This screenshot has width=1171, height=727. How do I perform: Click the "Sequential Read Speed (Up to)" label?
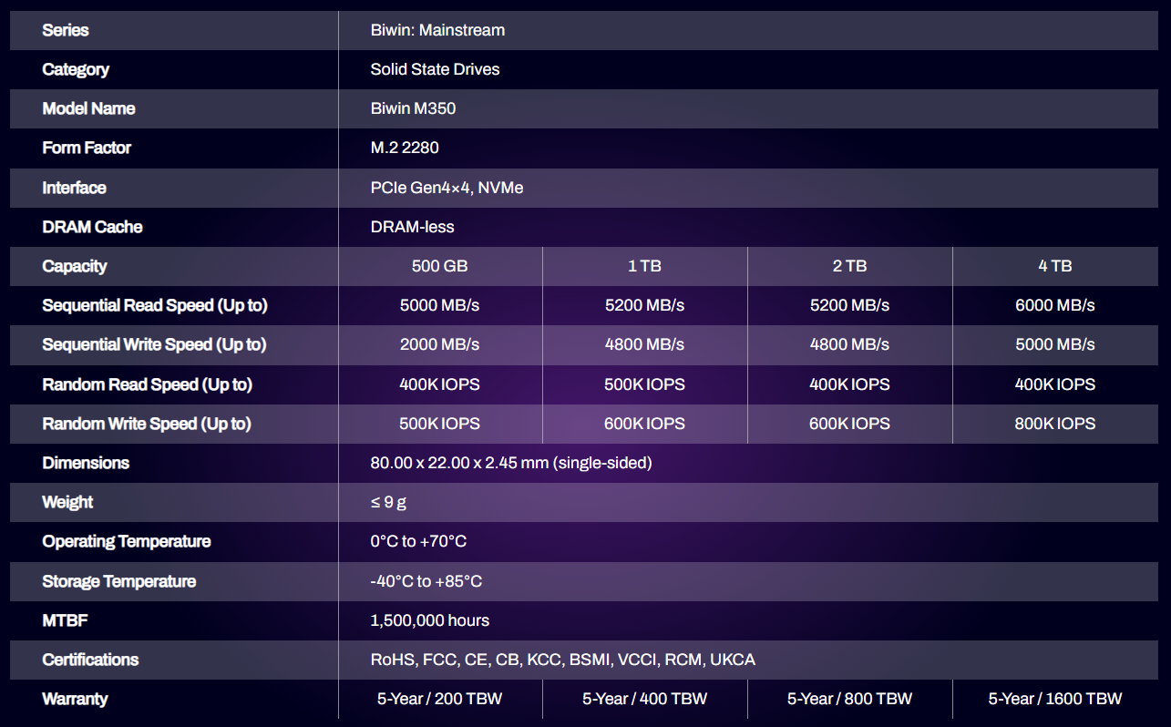(x=155, y=305)
